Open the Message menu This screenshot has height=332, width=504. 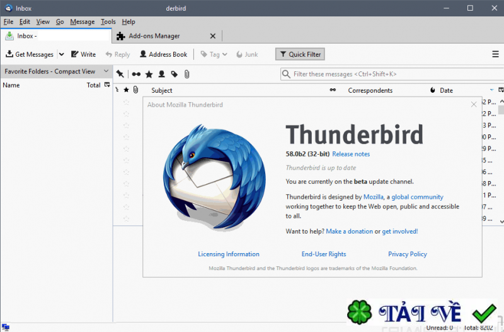click(x=83, y=21)
